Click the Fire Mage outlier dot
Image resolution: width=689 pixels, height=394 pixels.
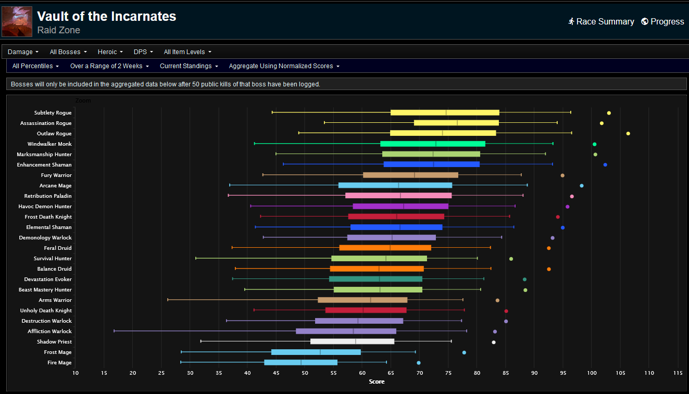[419, 363]
